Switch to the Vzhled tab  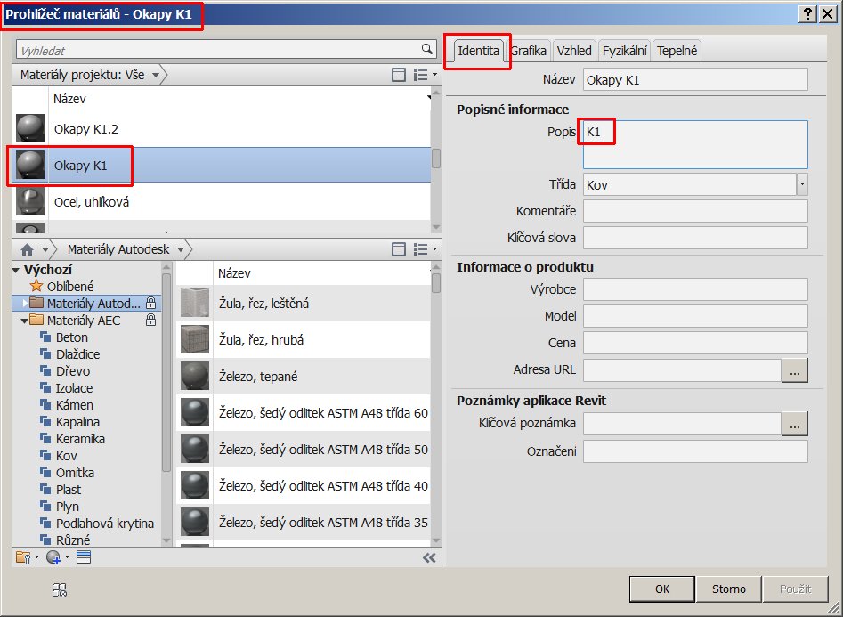(x=573, y=51)
